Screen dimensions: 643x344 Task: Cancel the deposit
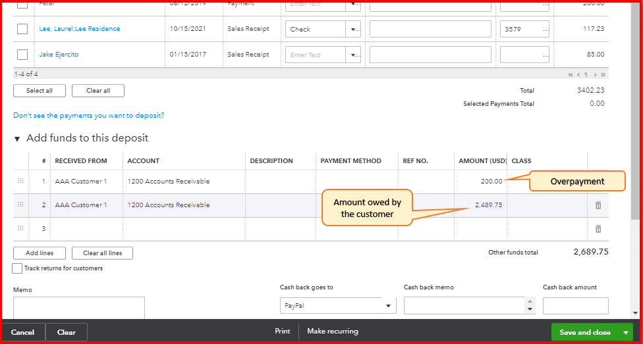(x=22, y=333)
